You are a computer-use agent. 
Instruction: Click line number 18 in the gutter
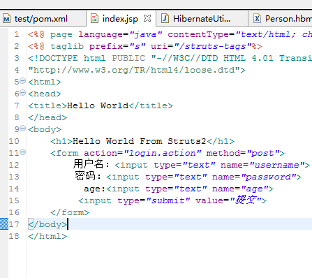point(14,236)
